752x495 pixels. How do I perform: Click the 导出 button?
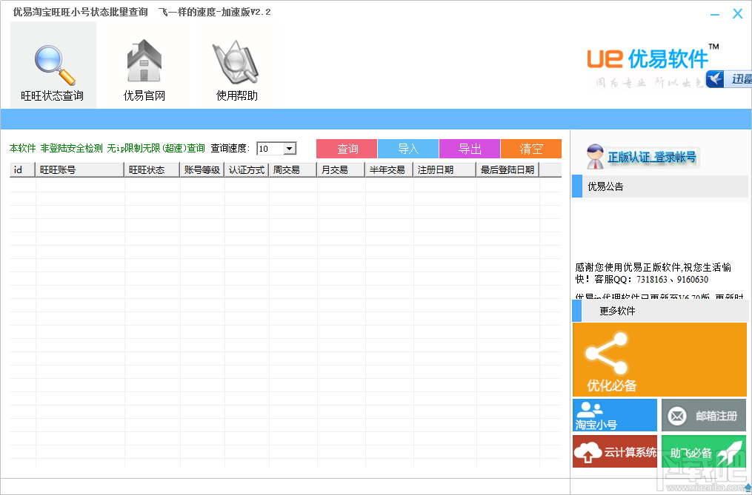pos(470,149)
